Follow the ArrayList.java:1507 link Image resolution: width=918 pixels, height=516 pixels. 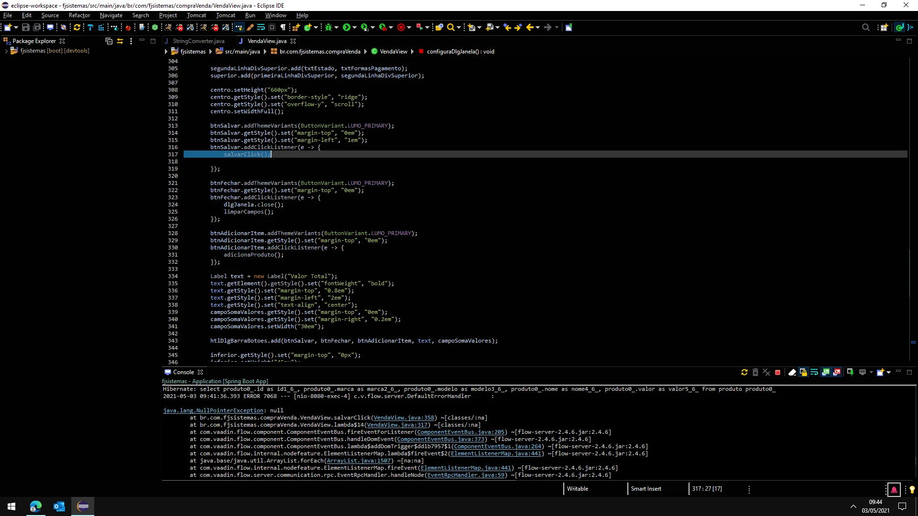[x=359, y=461]
